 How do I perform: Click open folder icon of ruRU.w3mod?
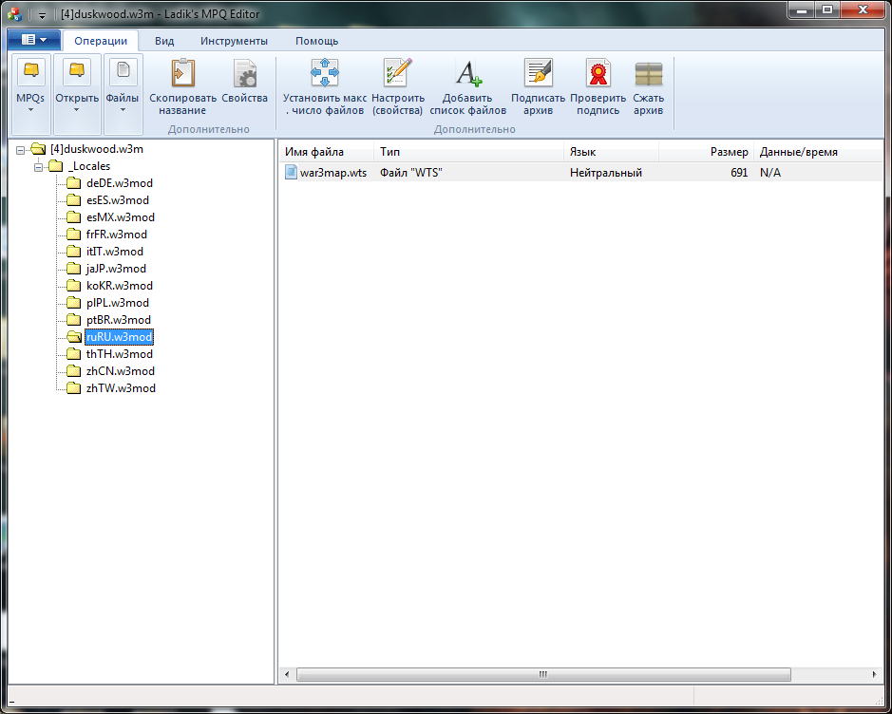pos(74,336)
